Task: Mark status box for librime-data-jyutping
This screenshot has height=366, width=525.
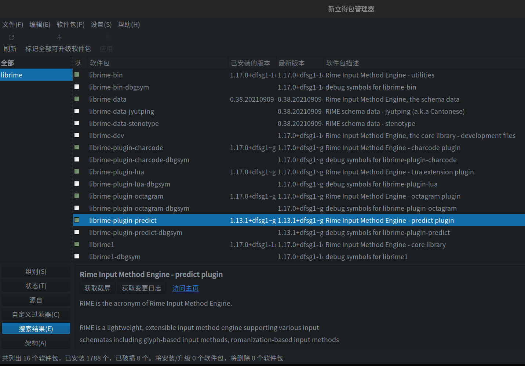Action: (x=77, y=111)
